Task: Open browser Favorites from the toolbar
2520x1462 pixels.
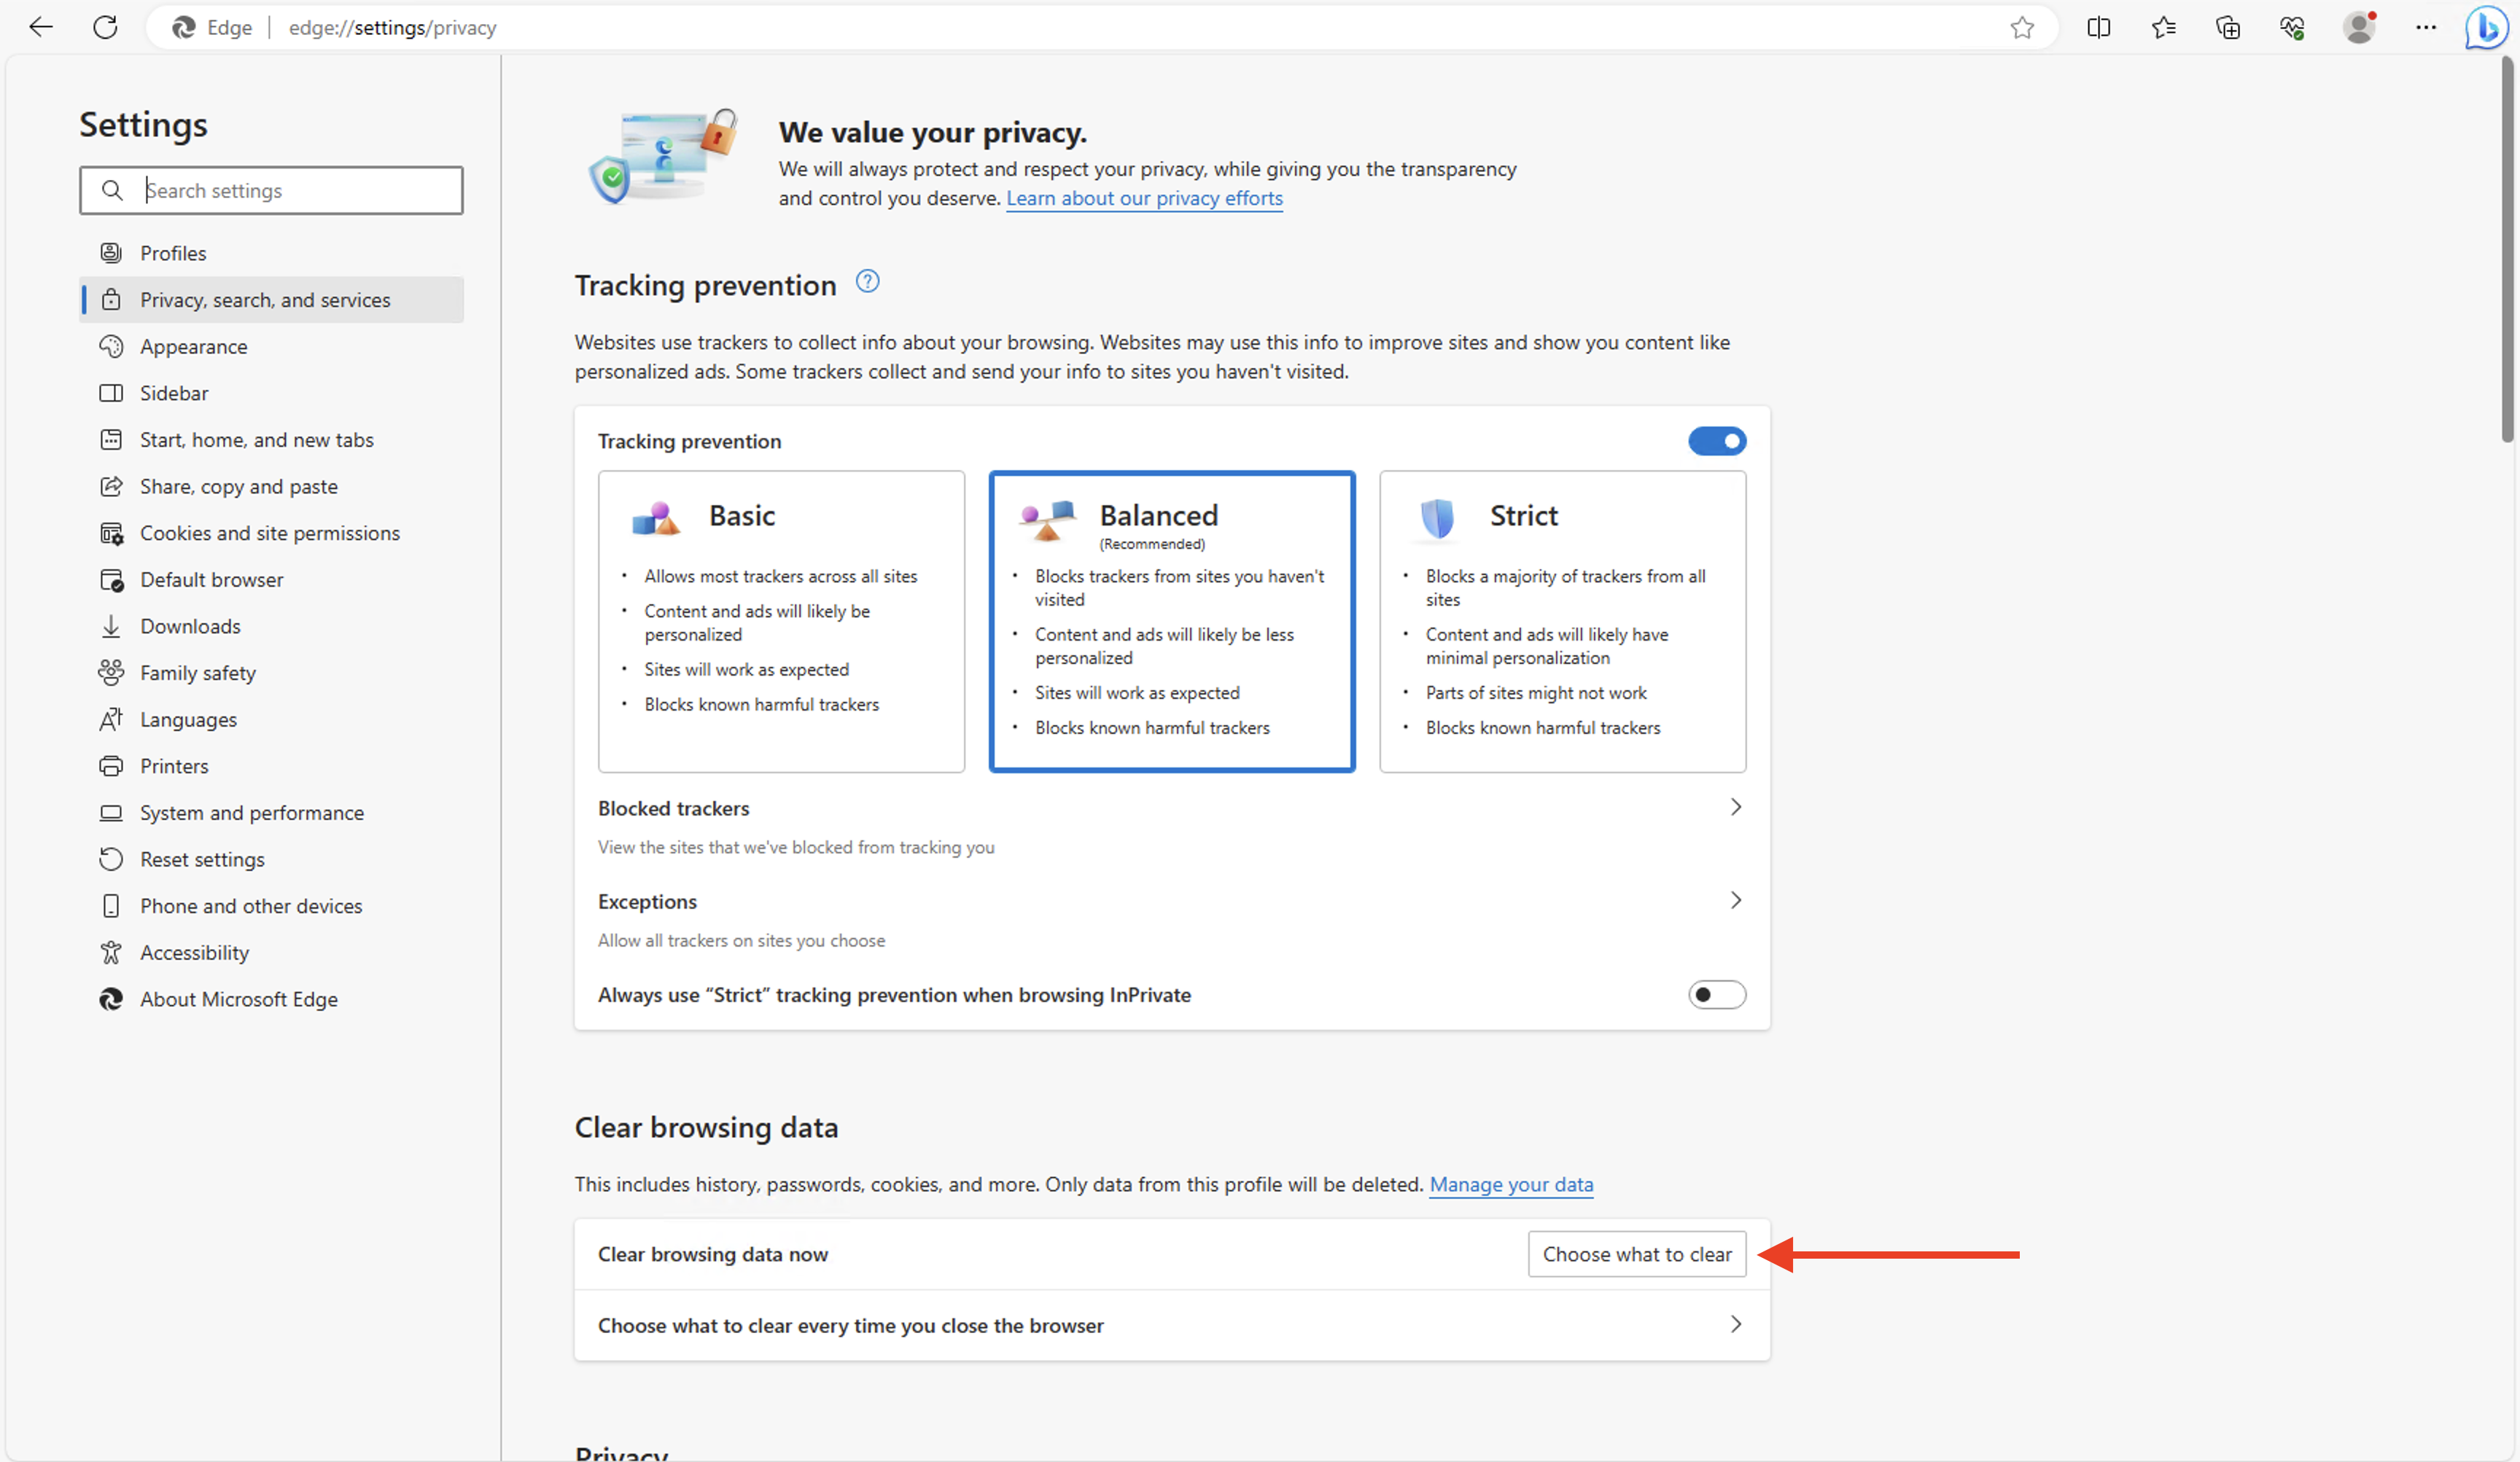Action: [x=2163, y=27]
